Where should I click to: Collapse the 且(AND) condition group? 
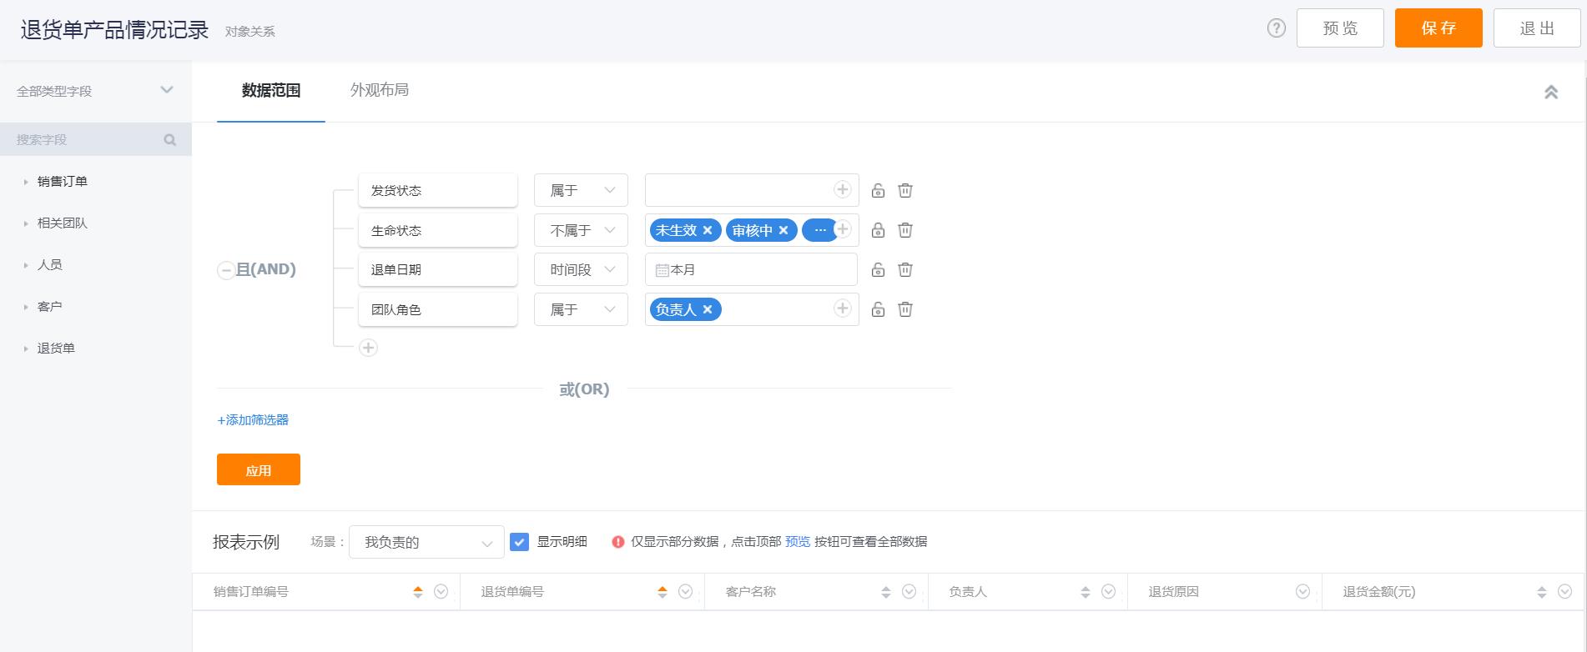pyautogui.click(x=225, y=270)
